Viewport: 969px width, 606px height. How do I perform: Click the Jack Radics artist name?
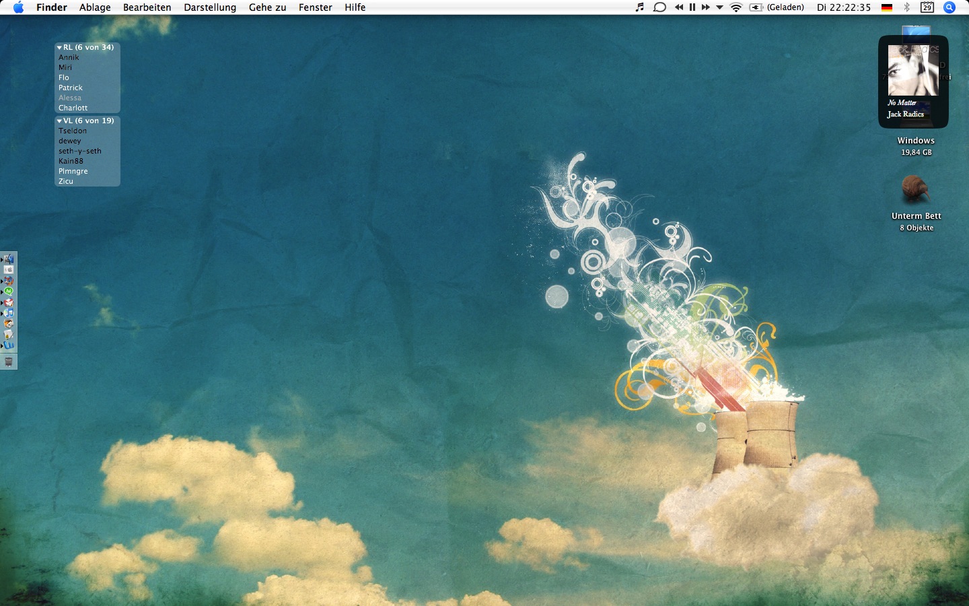pos(905,114)
